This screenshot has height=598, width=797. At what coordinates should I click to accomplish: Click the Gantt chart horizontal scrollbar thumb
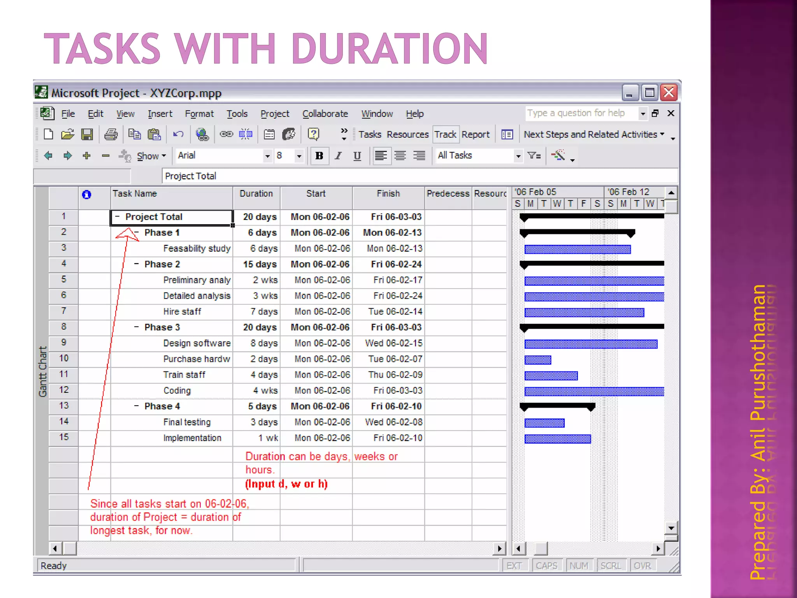pos(540,549)
